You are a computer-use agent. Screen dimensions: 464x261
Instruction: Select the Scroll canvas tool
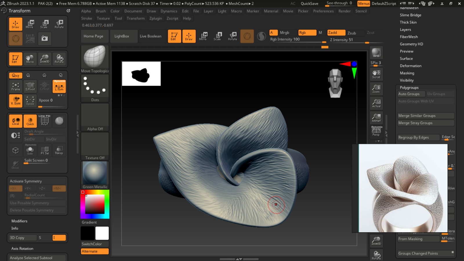click(376, 74)
